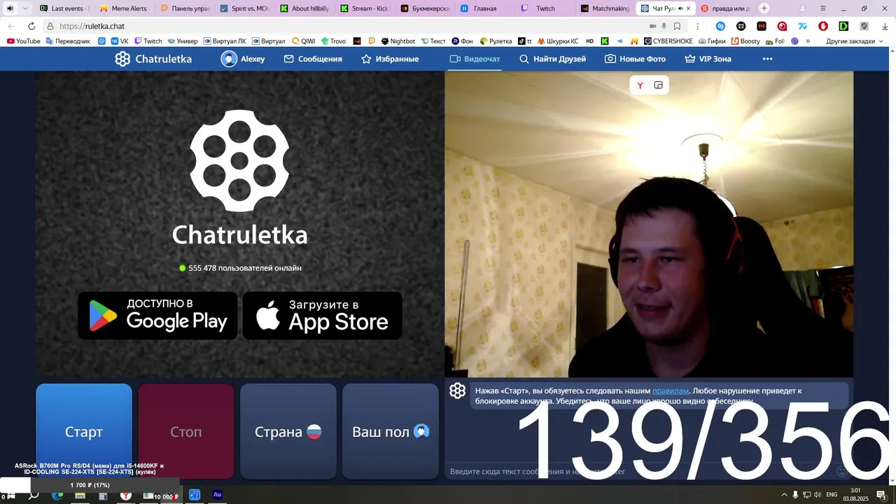Open the Trovo bookmark
Viewport: 896px width, 504px height.
click(333, 41)
